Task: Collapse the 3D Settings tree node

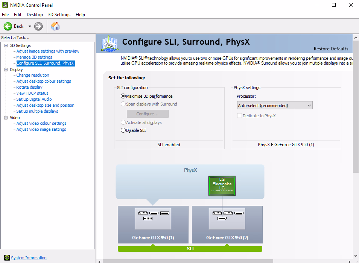Action: (6, 46)
